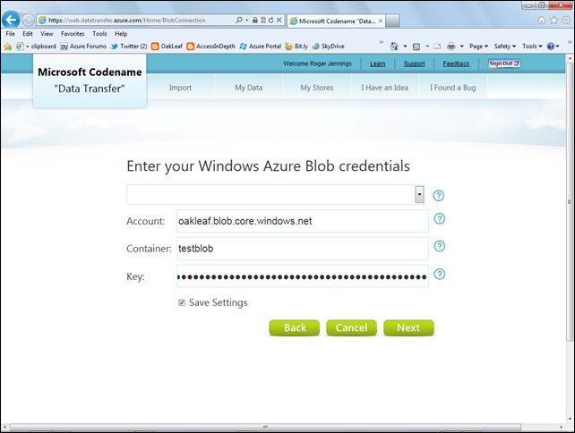
Task: Expand the Help icon dropdown arrow
Action: 558,47
